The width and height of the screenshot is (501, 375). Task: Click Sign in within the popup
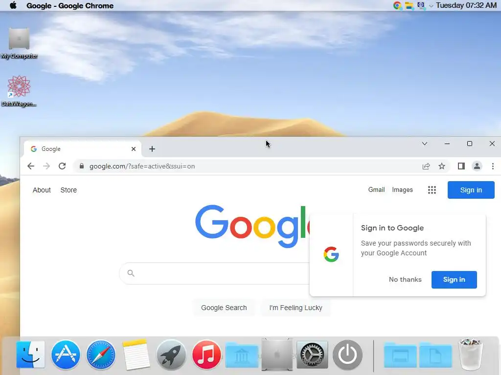click(x=454, y=280)
